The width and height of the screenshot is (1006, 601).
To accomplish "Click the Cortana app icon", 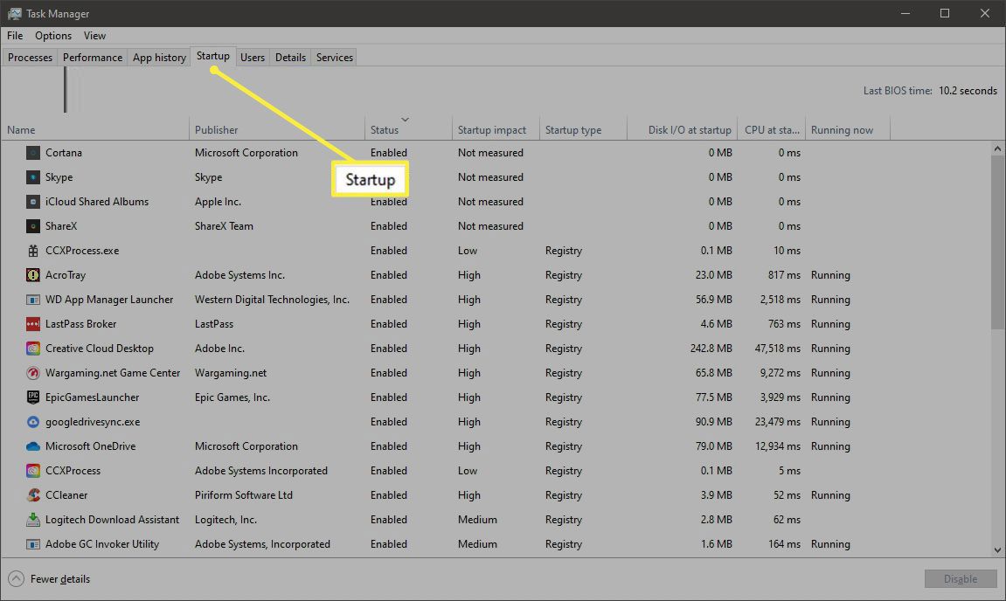I will coord(32,153).
